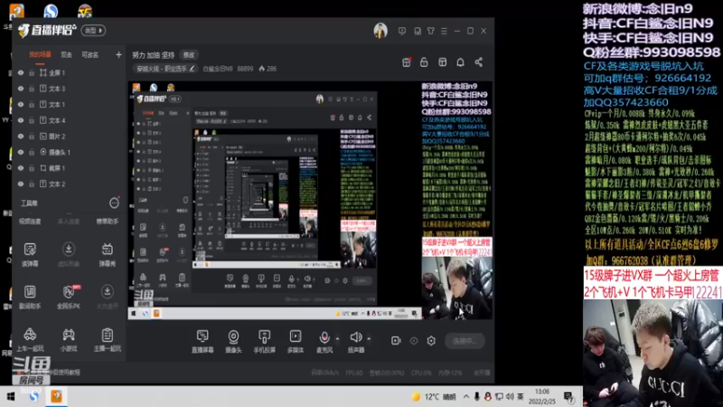Add a new scene with the plus icon
Screen dimensions: 723x407
[118, 55]
